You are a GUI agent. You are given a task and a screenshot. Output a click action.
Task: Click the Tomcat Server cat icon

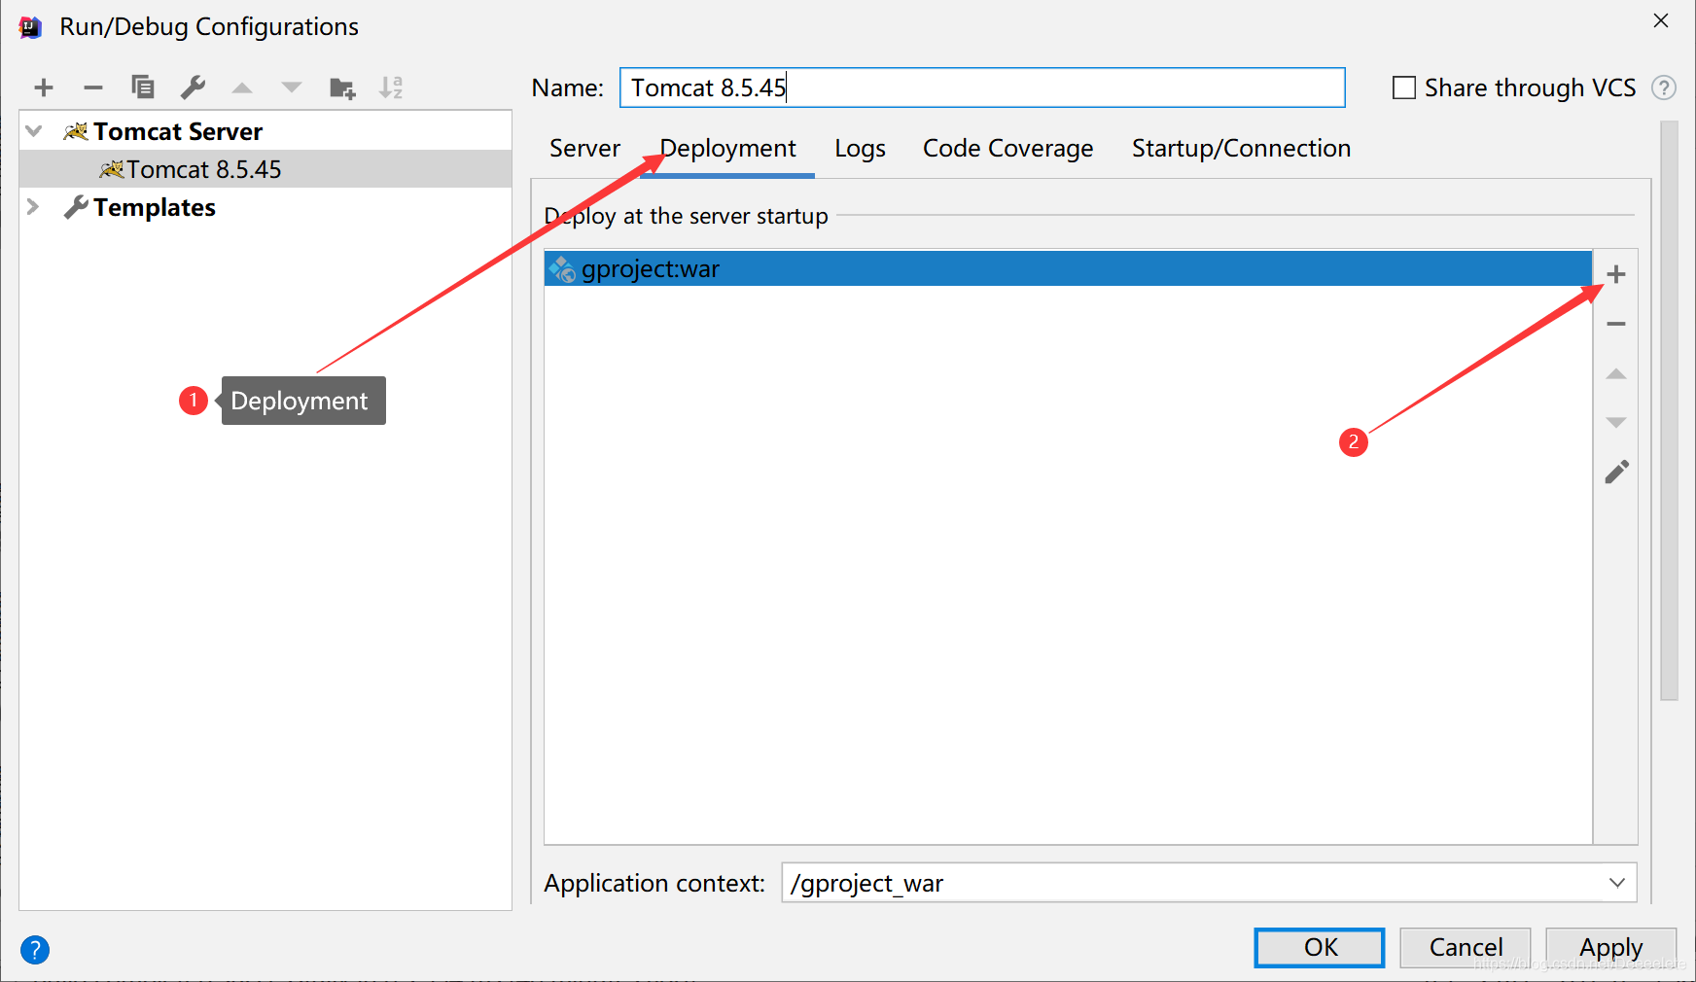click(76, 131)
